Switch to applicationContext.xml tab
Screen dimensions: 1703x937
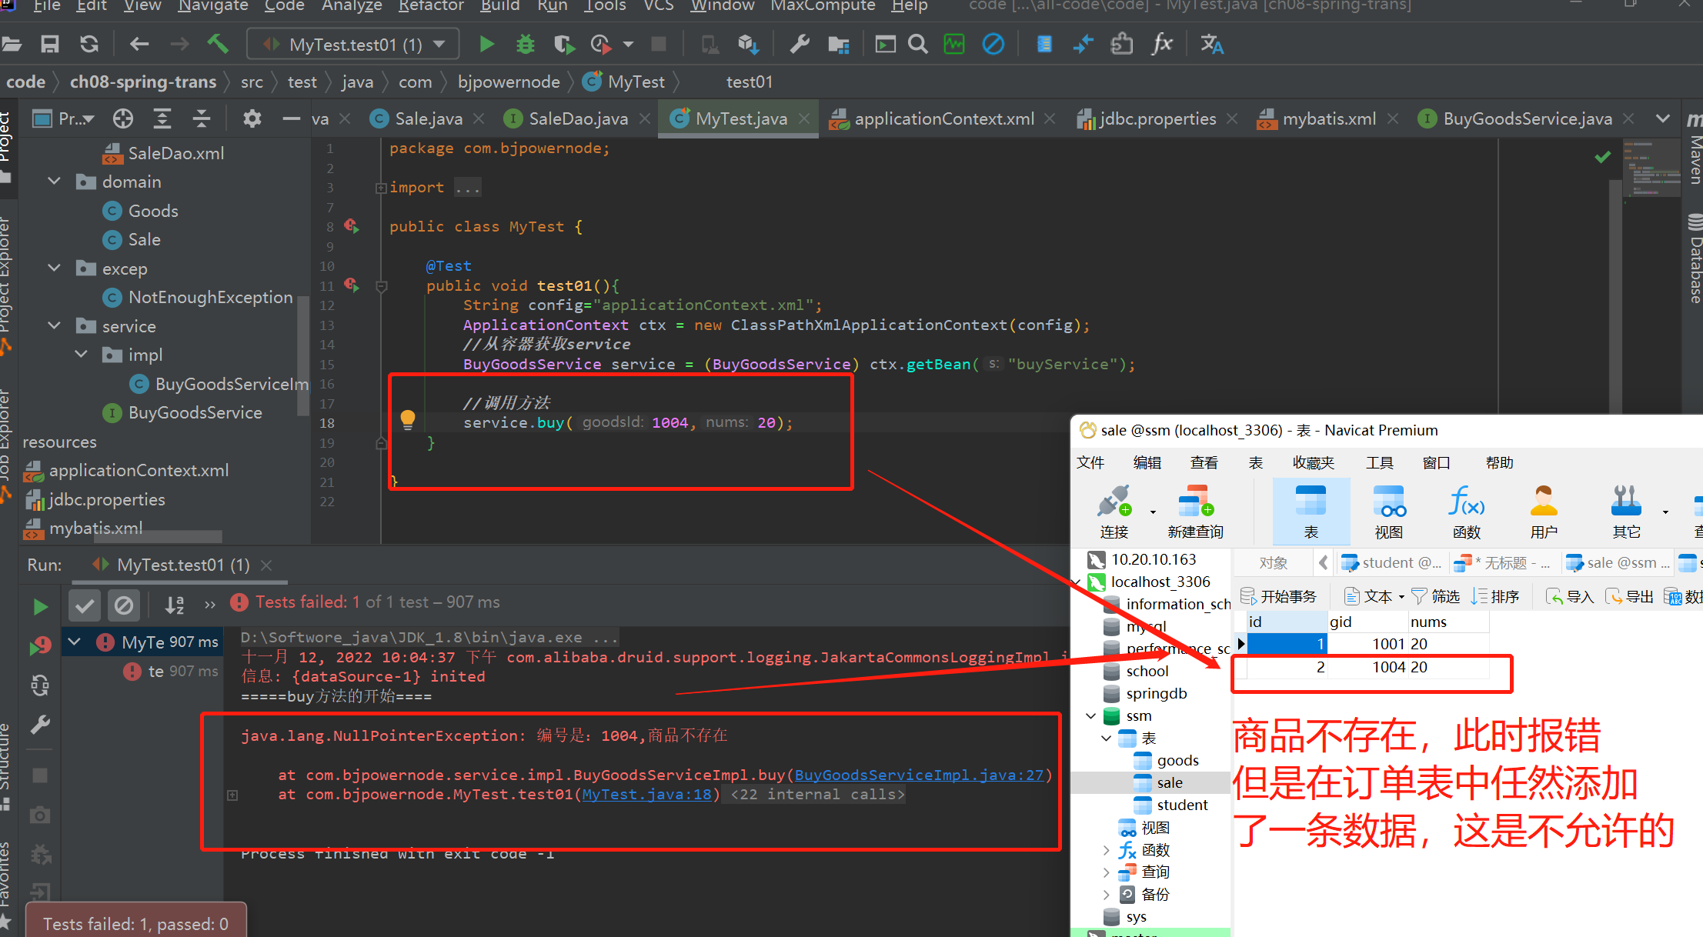point(943,118)
